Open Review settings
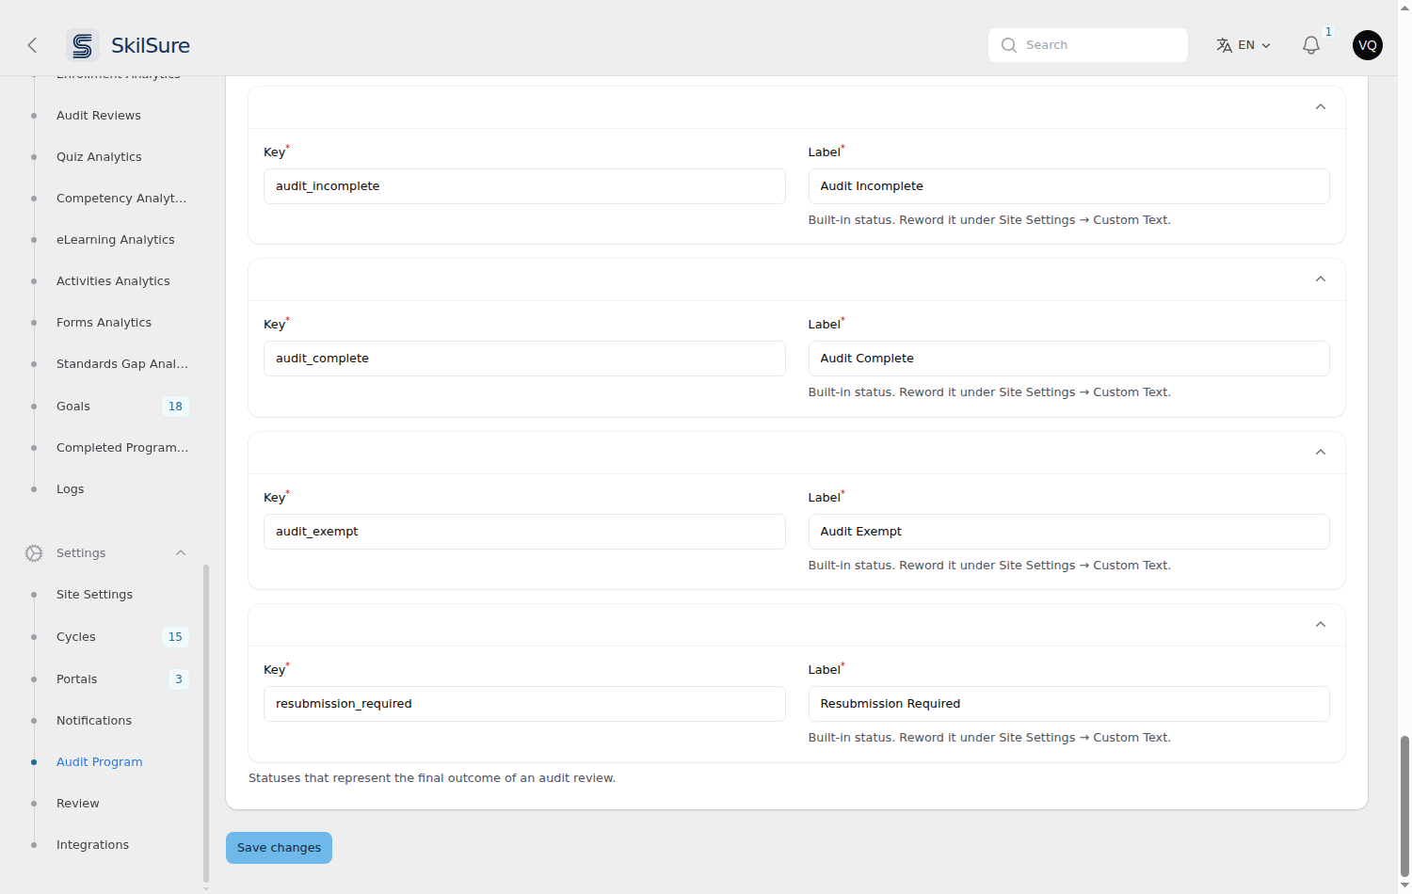1412x894 pixels. (78, 804)
